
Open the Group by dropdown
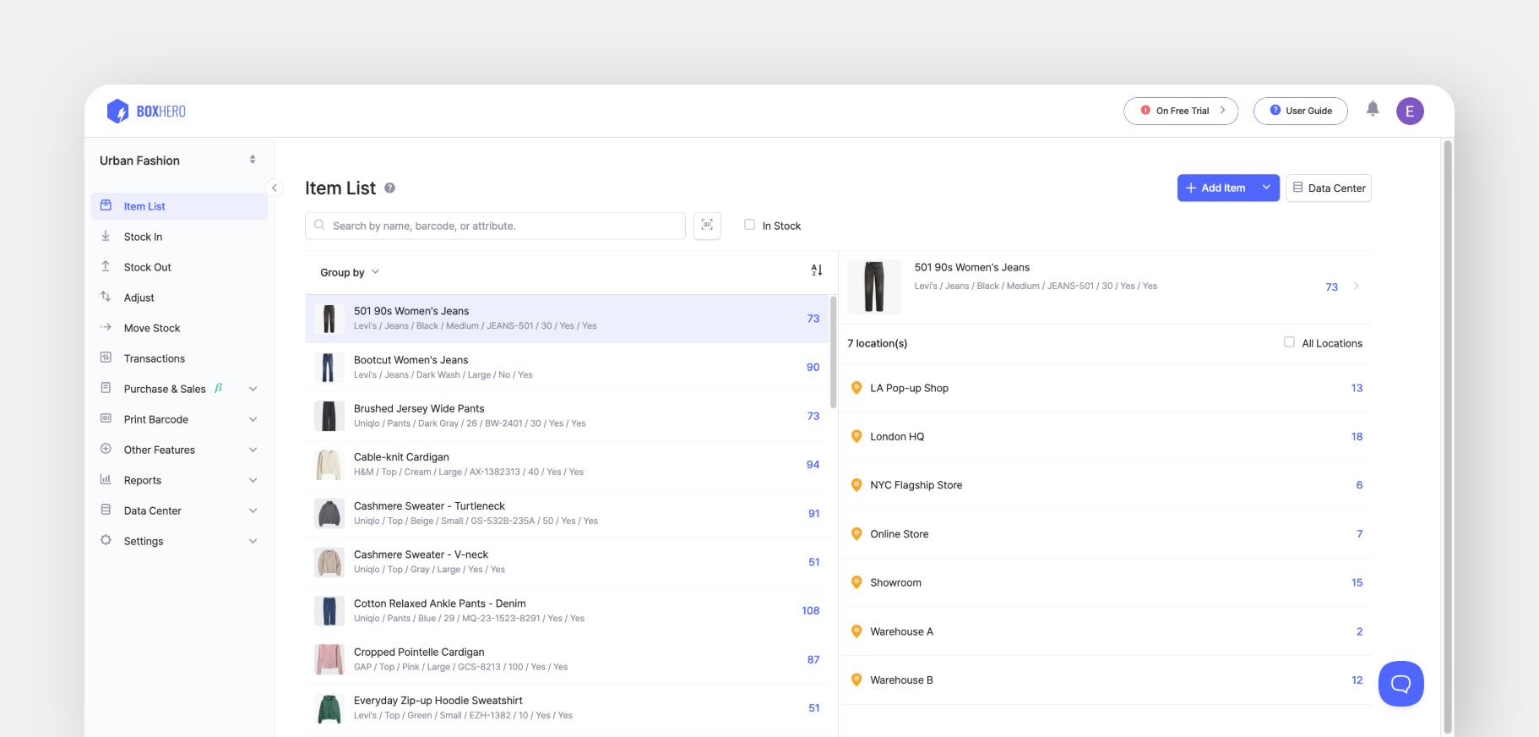click(x=350, y=272)
